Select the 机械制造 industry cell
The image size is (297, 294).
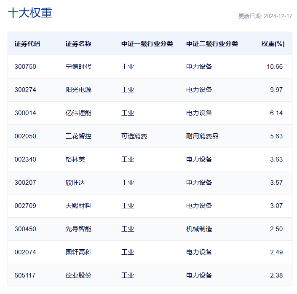pos(199,229)
